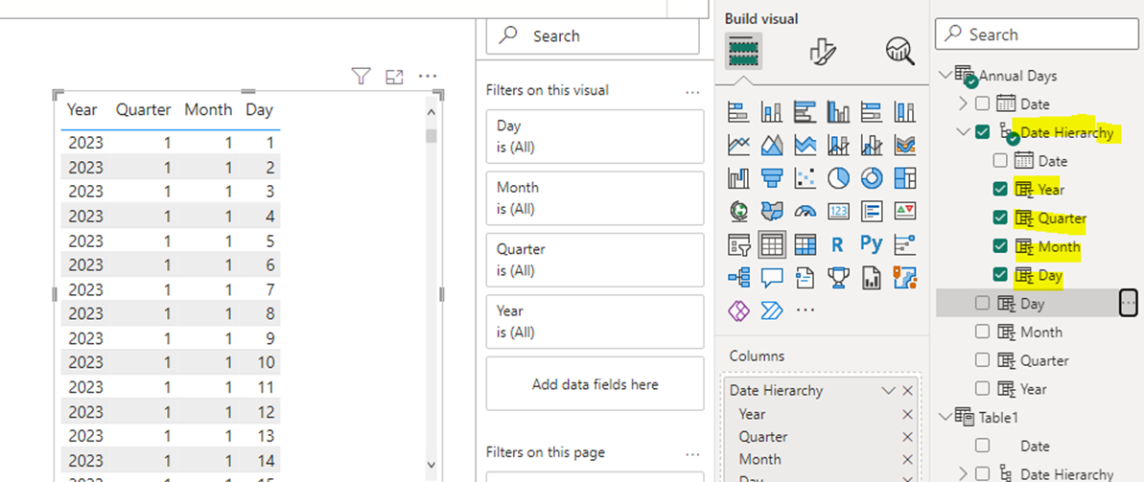Switch to Format visual paintbrush tab
This screenshot has width=1144, height=482.
pyautogui.click(x=823, y=51)
